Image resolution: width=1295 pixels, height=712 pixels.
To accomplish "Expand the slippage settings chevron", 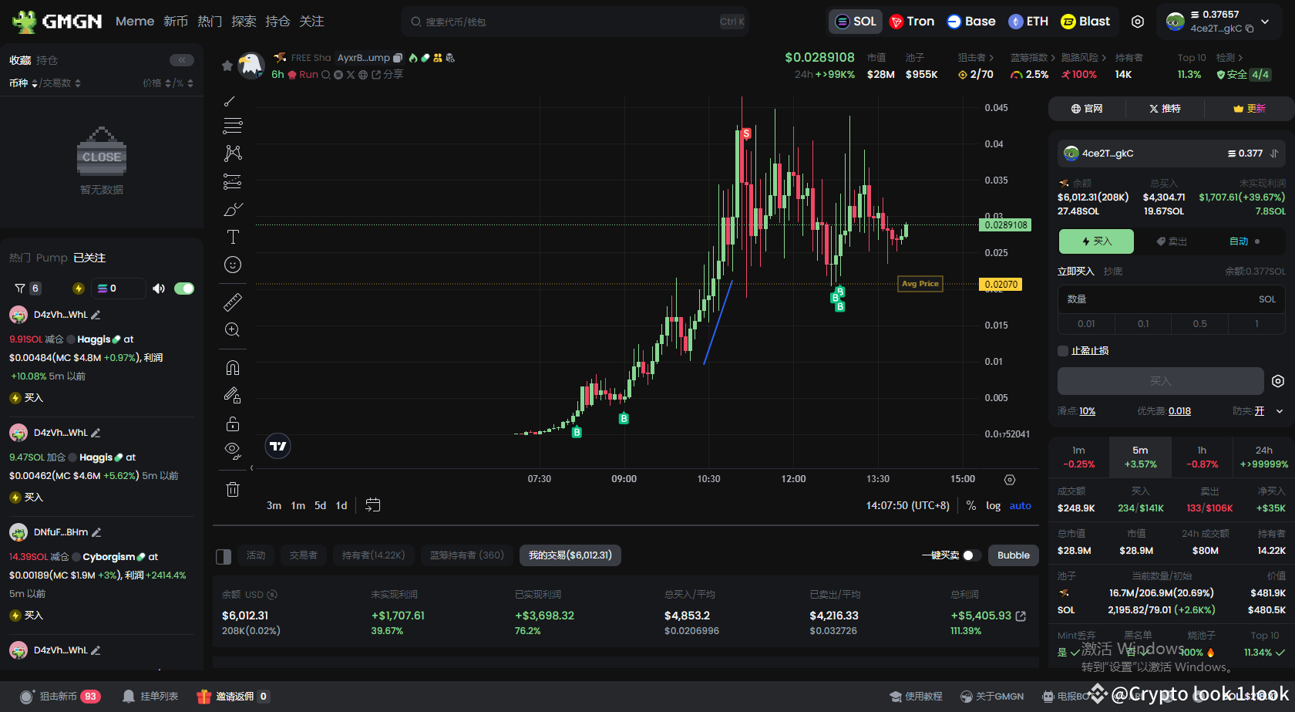I will click(x=1280, y=411).
